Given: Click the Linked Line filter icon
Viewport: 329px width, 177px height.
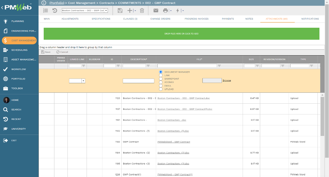Looking at the screenshot, I should [84, 66].
